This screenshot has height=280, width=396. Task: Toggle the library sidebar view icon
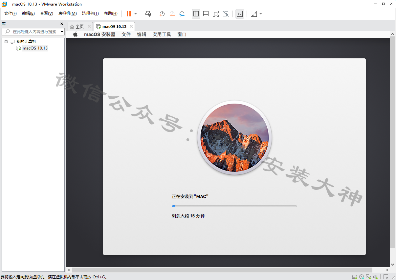coord(196,14)
